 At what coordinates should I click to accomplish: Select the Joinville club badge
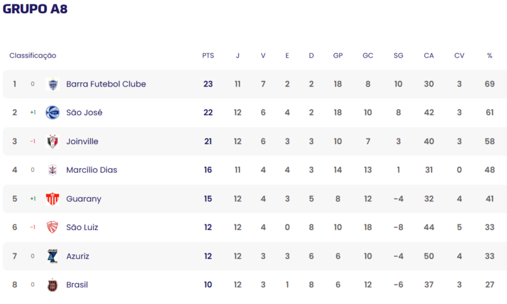(53, 142)
